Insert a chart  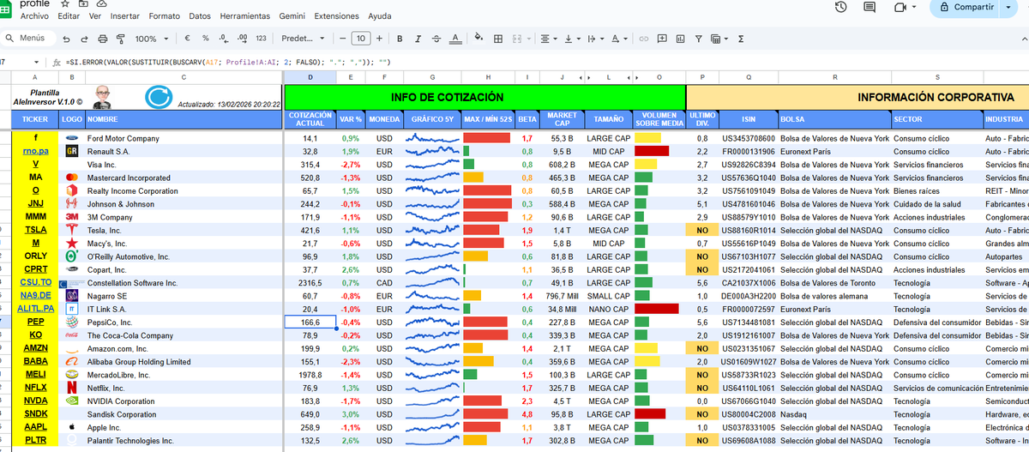pos(680,39)
